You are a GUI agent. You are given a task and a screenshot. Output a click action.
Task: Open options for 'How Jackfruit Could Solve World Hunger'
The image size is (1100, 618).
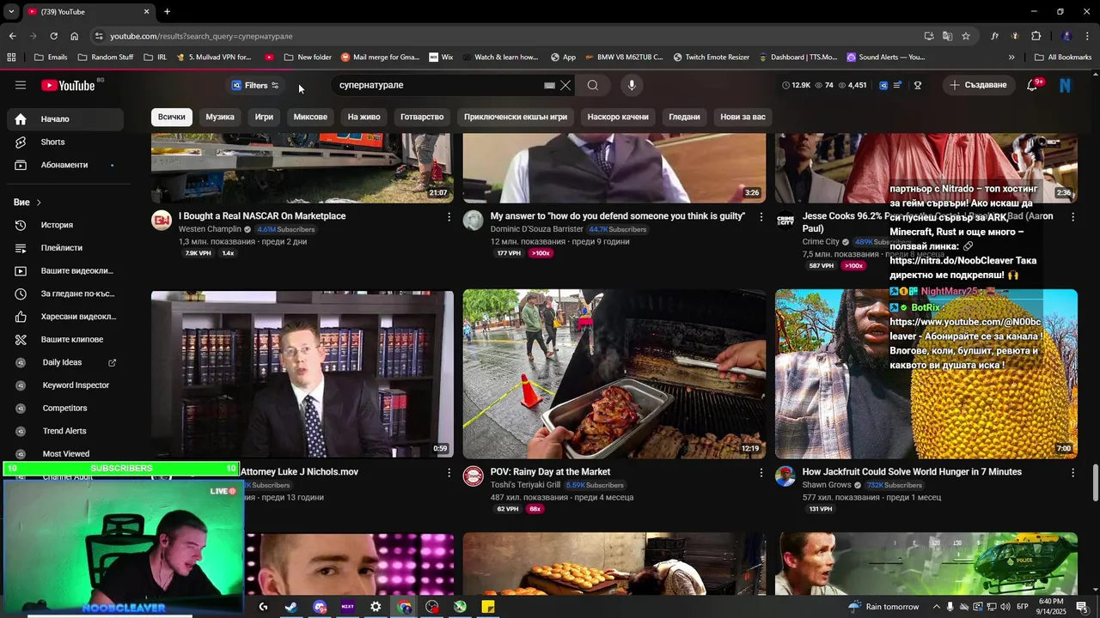tap(1072, 473)
